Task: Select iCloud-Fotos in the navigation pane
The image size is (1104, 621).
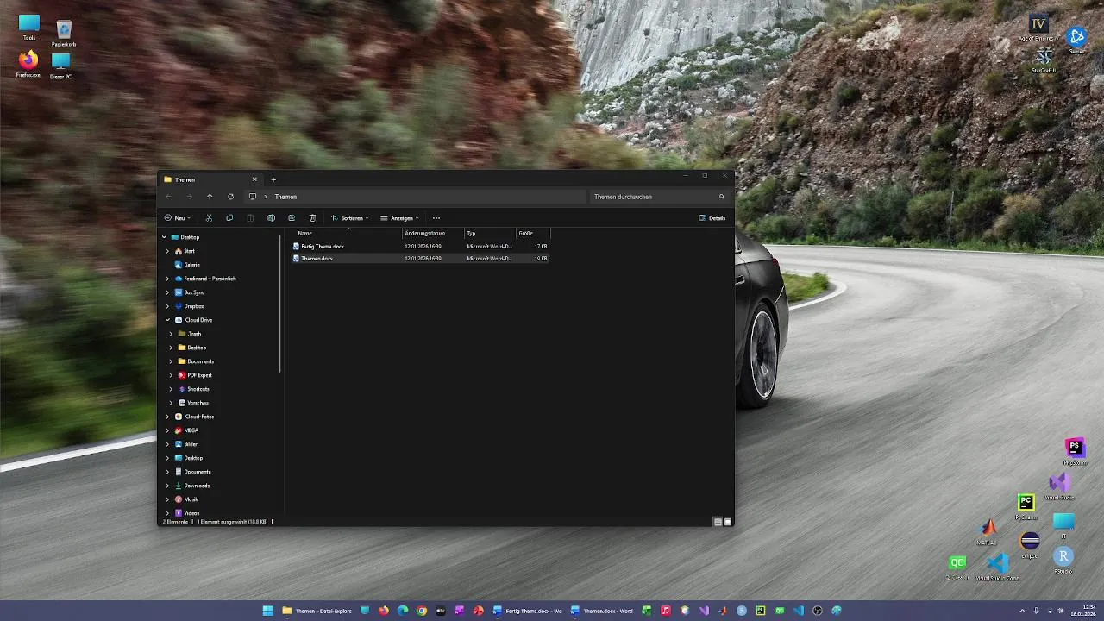Action: pos(194,417)
